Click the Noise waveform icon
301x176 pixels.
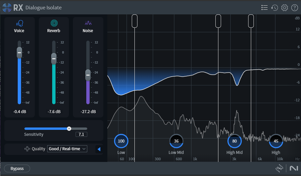[88, 23]
